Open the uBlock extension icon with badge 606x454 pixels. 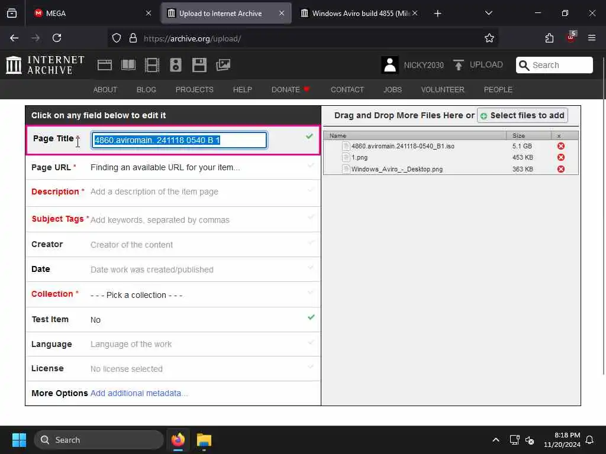pyautogui.click(x=571, y=37)
